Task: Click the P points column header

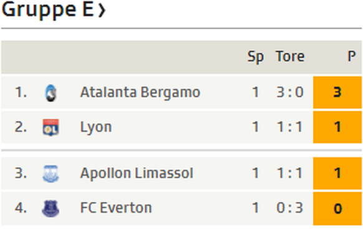Action: pos(351,56)
